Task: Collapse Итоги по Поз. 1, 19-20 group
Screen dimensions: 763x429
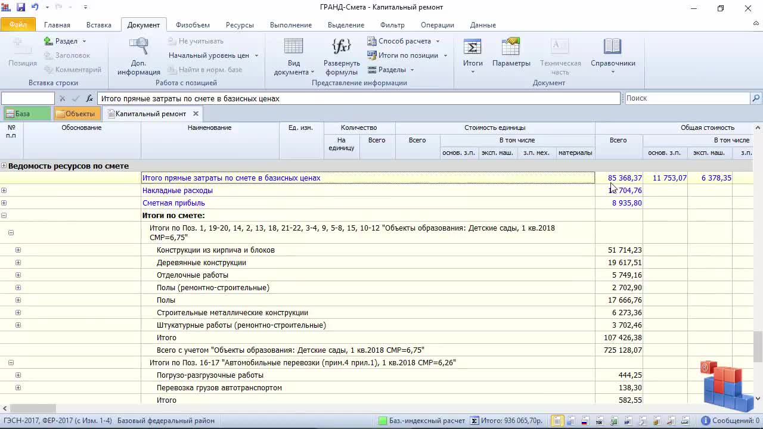Action: [11, 233]
